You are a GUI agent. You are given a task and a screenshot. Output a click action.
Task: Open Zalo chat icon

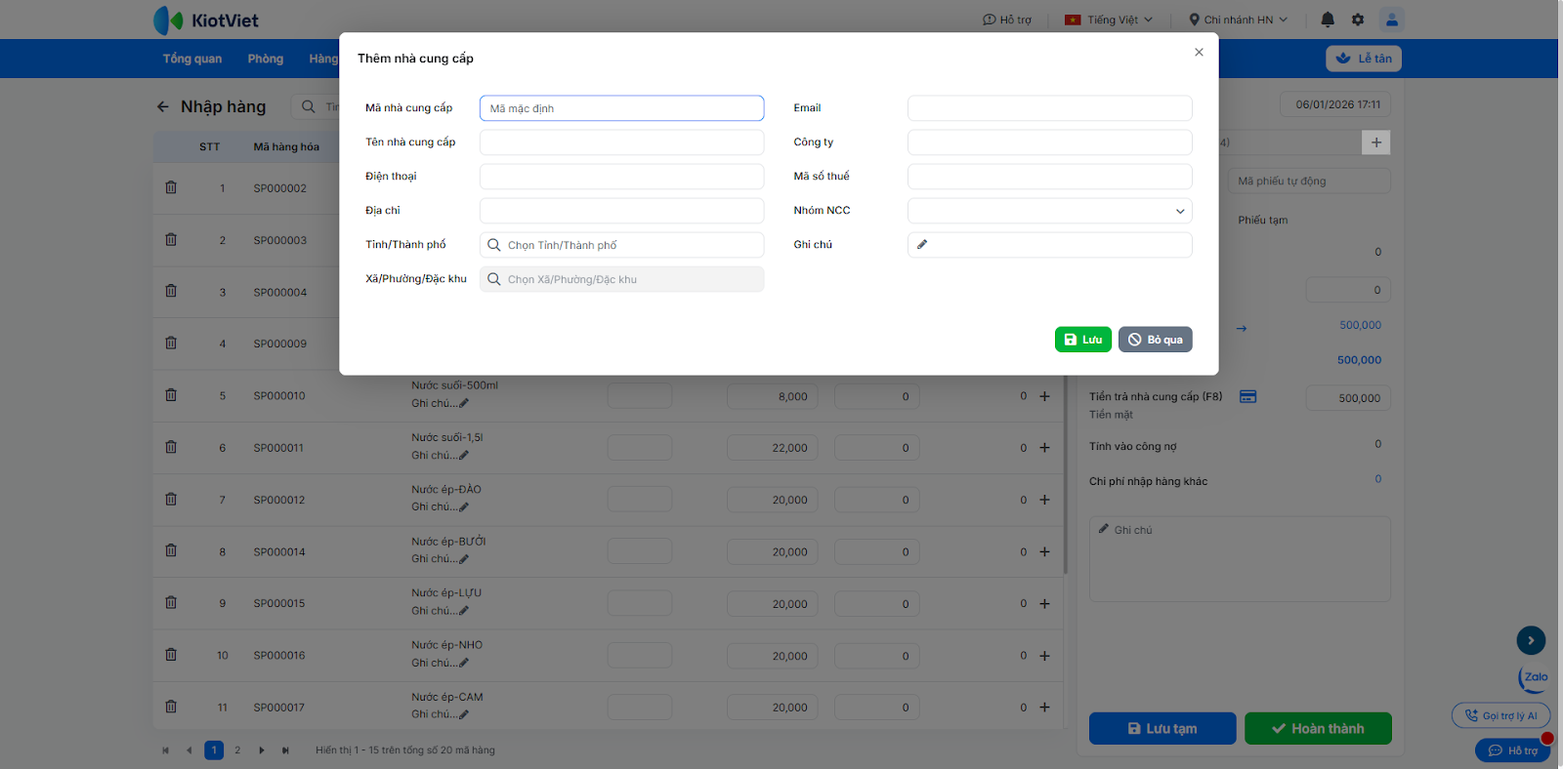coord(1535,677)
